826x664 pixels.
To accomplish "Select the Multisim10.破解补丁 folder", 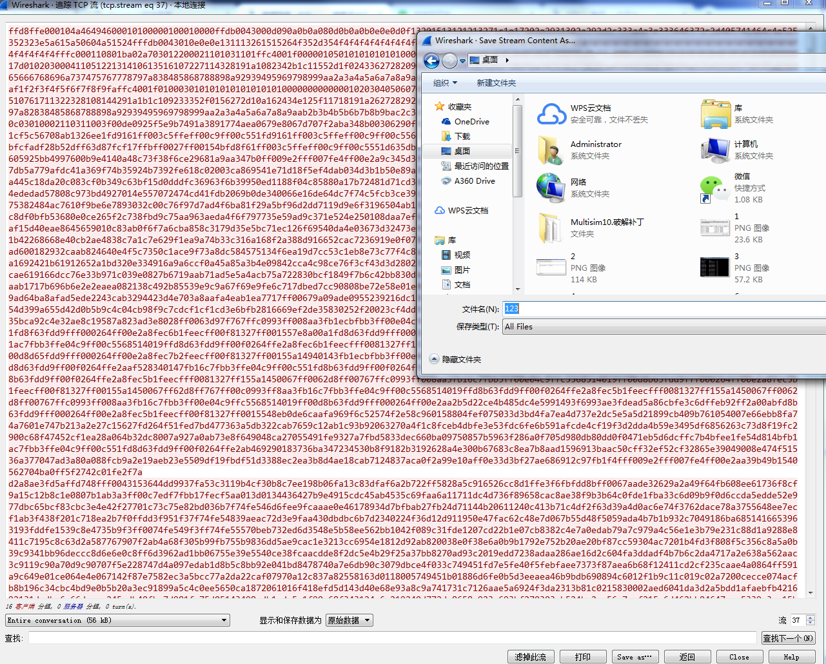I will pos(591,228).
